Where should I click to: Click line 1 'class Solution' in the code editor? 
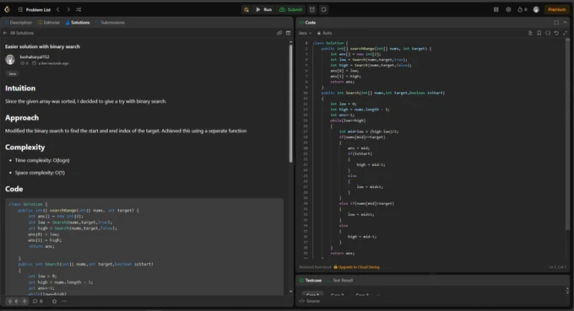click(x=330, y=43)
